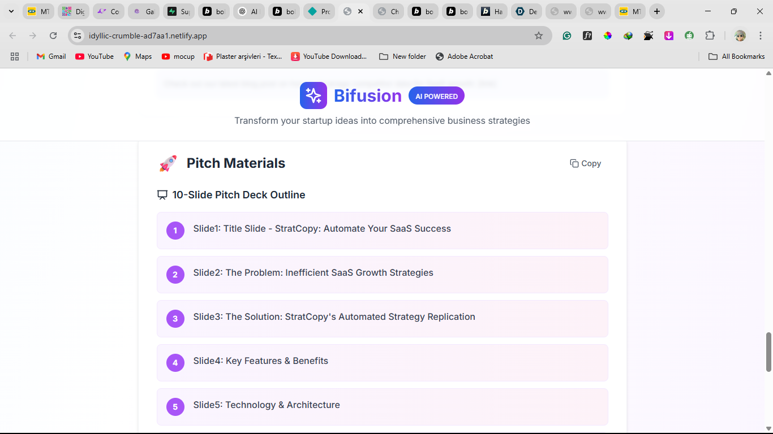
Task: Open the New folder bookmark folder
Action: (x=402, y=57)
